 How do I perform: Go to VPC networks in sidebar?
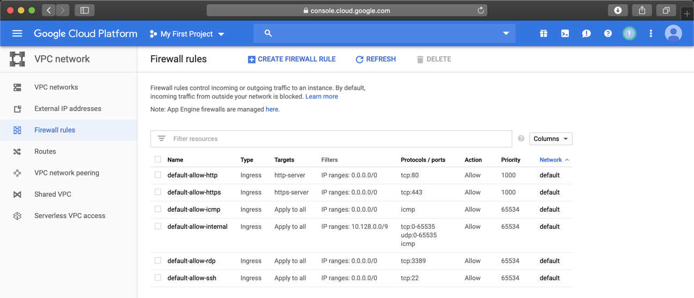coord(56,87)
